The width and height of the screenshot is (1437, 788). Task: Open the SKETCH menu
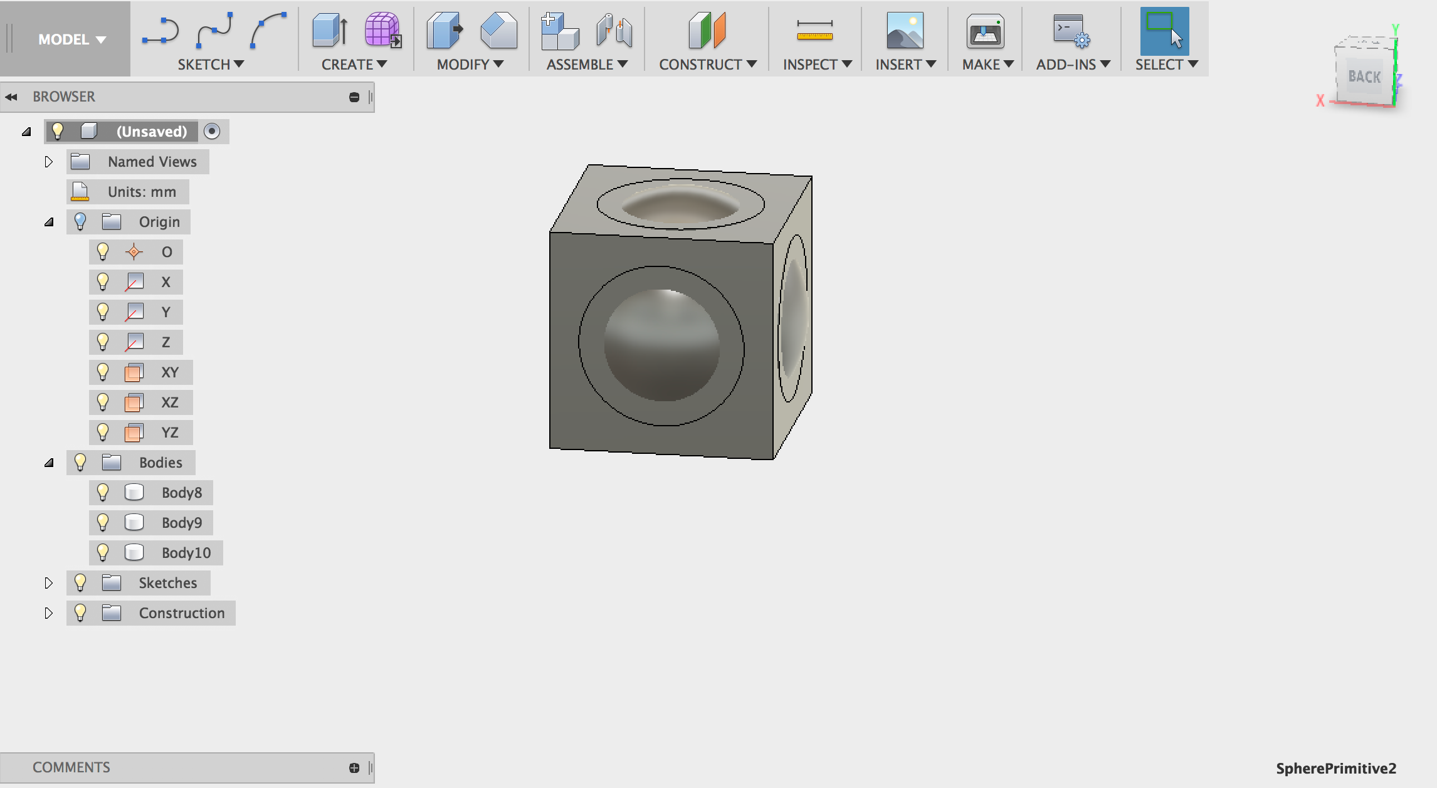tap(211, 65)
